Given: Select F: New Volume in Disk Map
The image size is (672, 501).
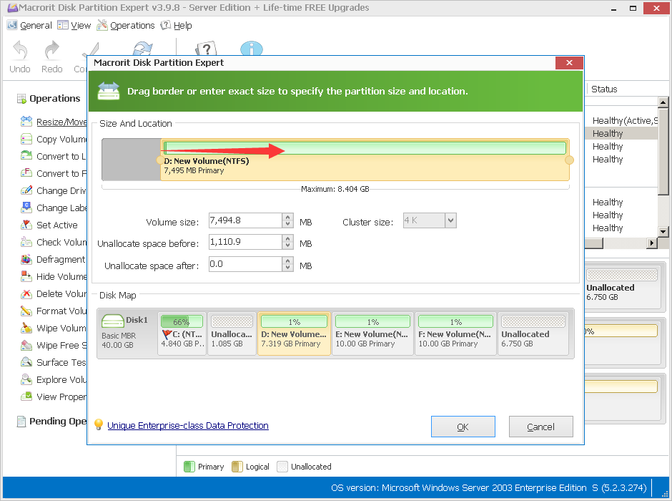Looking at the screenshot, I should click(x=455, y=334).
